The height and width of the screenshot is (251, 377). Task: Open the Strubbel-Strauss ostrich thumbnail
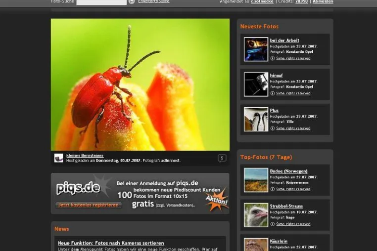[256, 215]
